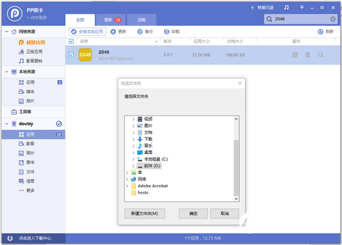
Task: Select the Adobe Acrobat folder
Action: pos(149,186)
